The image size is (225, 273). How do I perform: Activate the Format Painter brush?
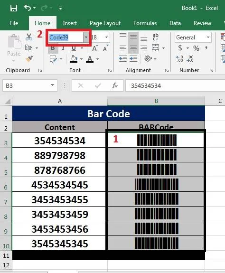29,59
